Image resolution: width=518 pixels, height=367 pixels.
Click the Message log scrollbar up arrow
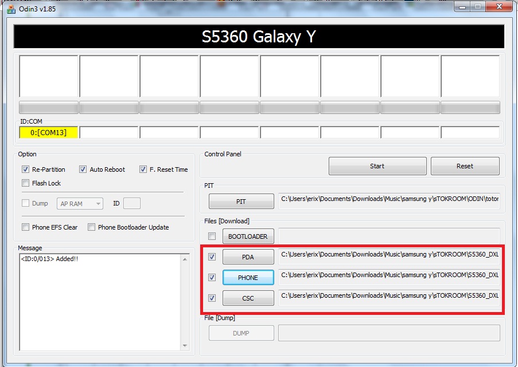185,259
